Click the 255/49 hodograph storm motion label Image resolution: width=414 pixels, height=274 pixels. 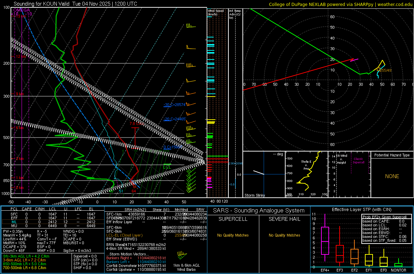[x=386, y=70]
